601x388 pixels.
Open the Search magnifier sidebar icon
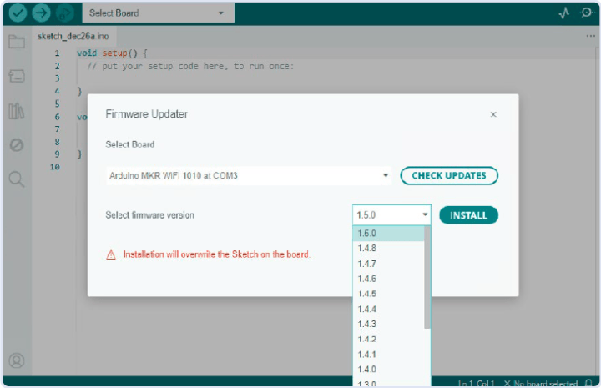point(17,179)
